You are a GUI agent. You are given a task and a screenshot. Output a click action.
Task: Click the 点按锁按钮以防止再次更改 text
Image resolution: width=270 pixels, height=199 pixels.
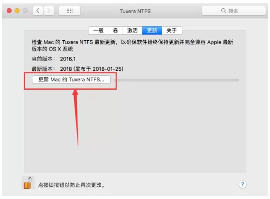point(71,185)
